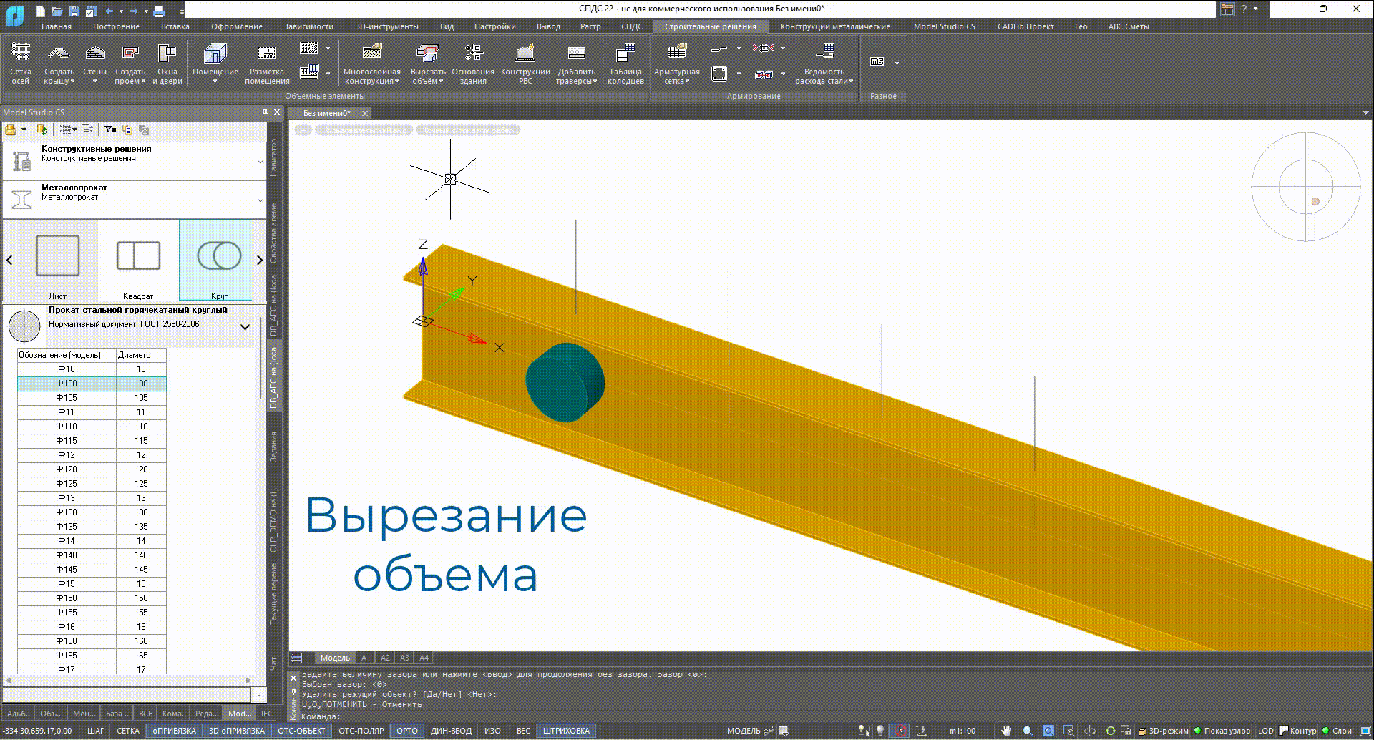Click the m1:100 scale button
This screenshot has height=740, width=1374.
963,731
